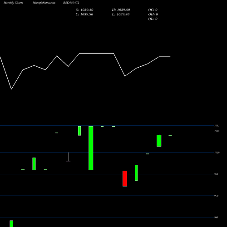The image size is (227, 227).
Task: Click the 1029 price axis label
Action: 217,153
